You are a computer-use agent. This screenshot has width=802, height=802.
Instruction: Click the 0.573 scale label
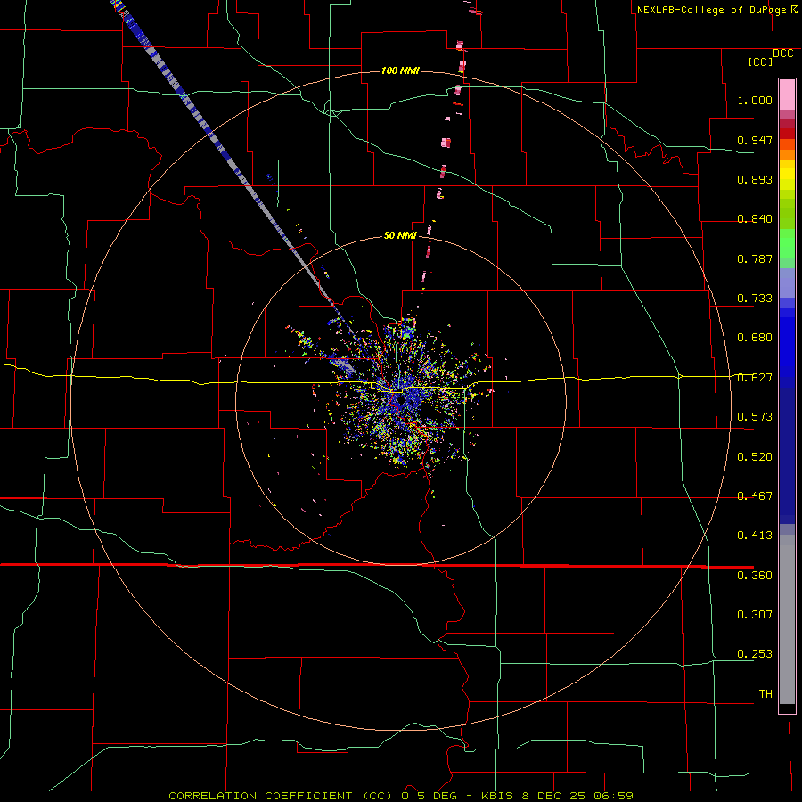(x=755, y=417)
